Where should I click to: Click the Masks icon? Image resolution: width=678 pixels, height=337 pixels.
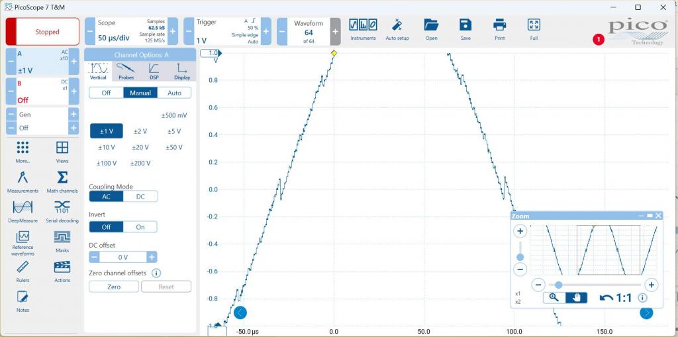(62, 240)
